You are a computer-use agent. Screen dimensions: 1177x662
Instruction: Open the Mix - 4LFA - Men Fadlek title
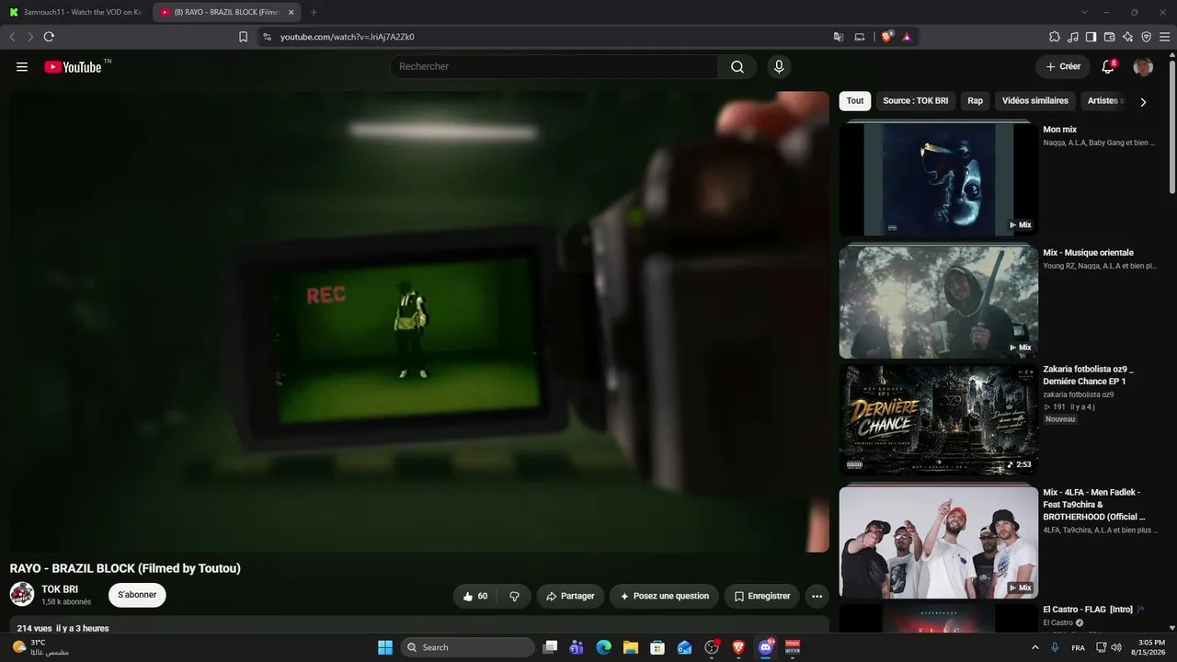coord(1094,505)
